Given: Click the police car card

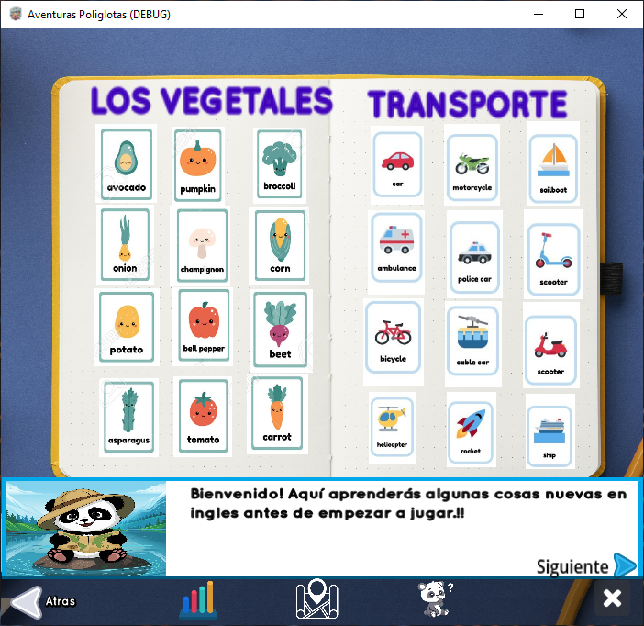Looking at the screenshot, I should click(474, 255).
